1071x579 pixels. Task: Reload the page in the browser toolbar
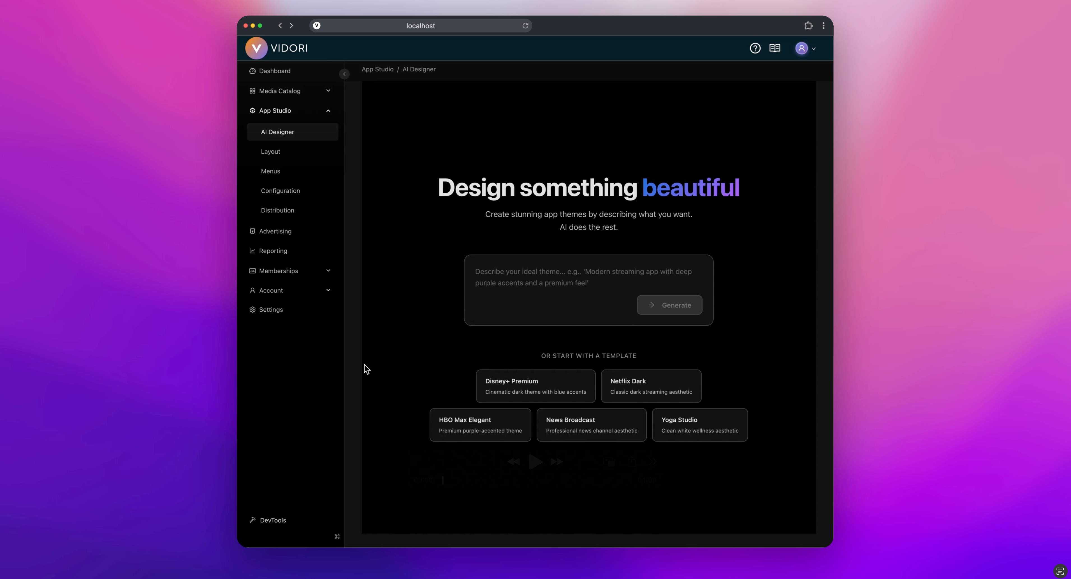coord(525,25)
